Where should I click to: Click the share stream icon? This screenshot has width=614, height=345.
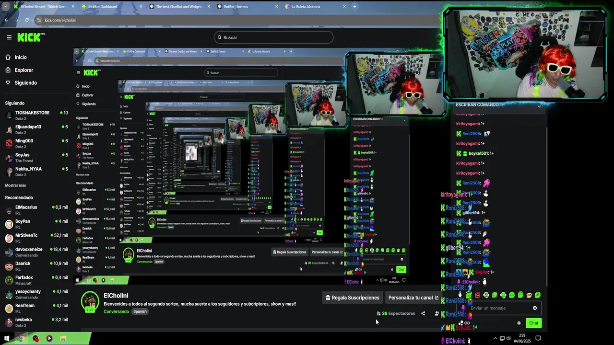[423, 313]
